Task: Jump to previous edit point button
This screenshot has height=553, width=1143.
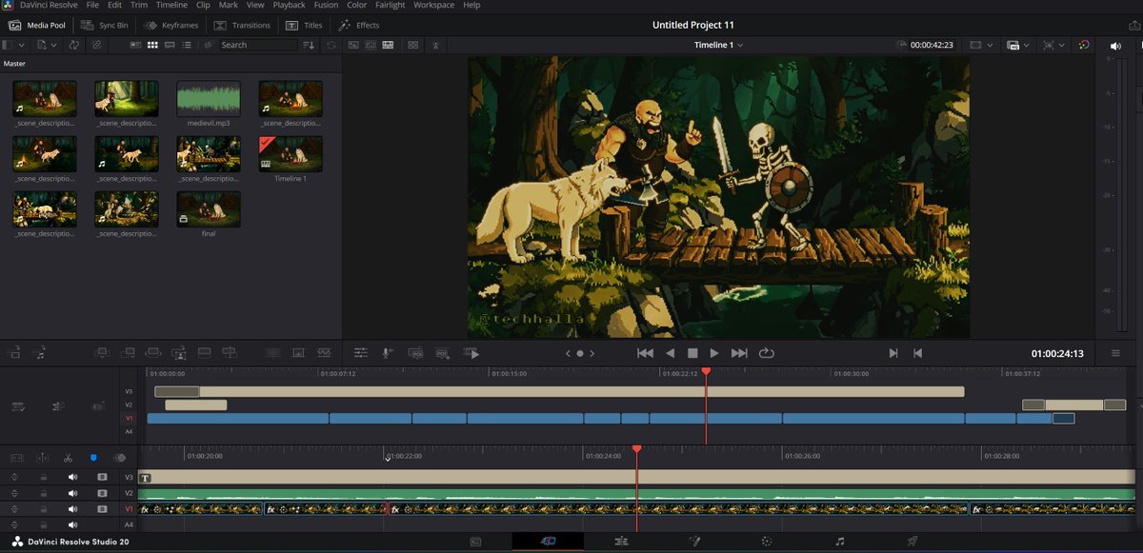Action: tap(917, 353)
